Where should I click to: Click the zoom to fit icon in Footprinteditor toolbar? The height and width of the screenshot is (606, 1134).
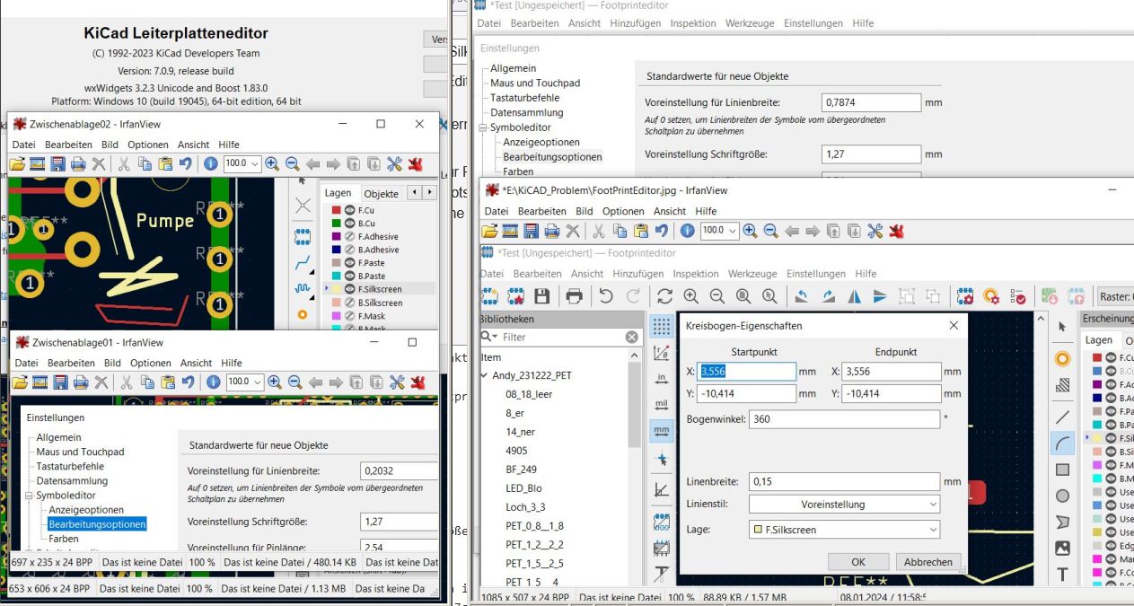[743, 296]
